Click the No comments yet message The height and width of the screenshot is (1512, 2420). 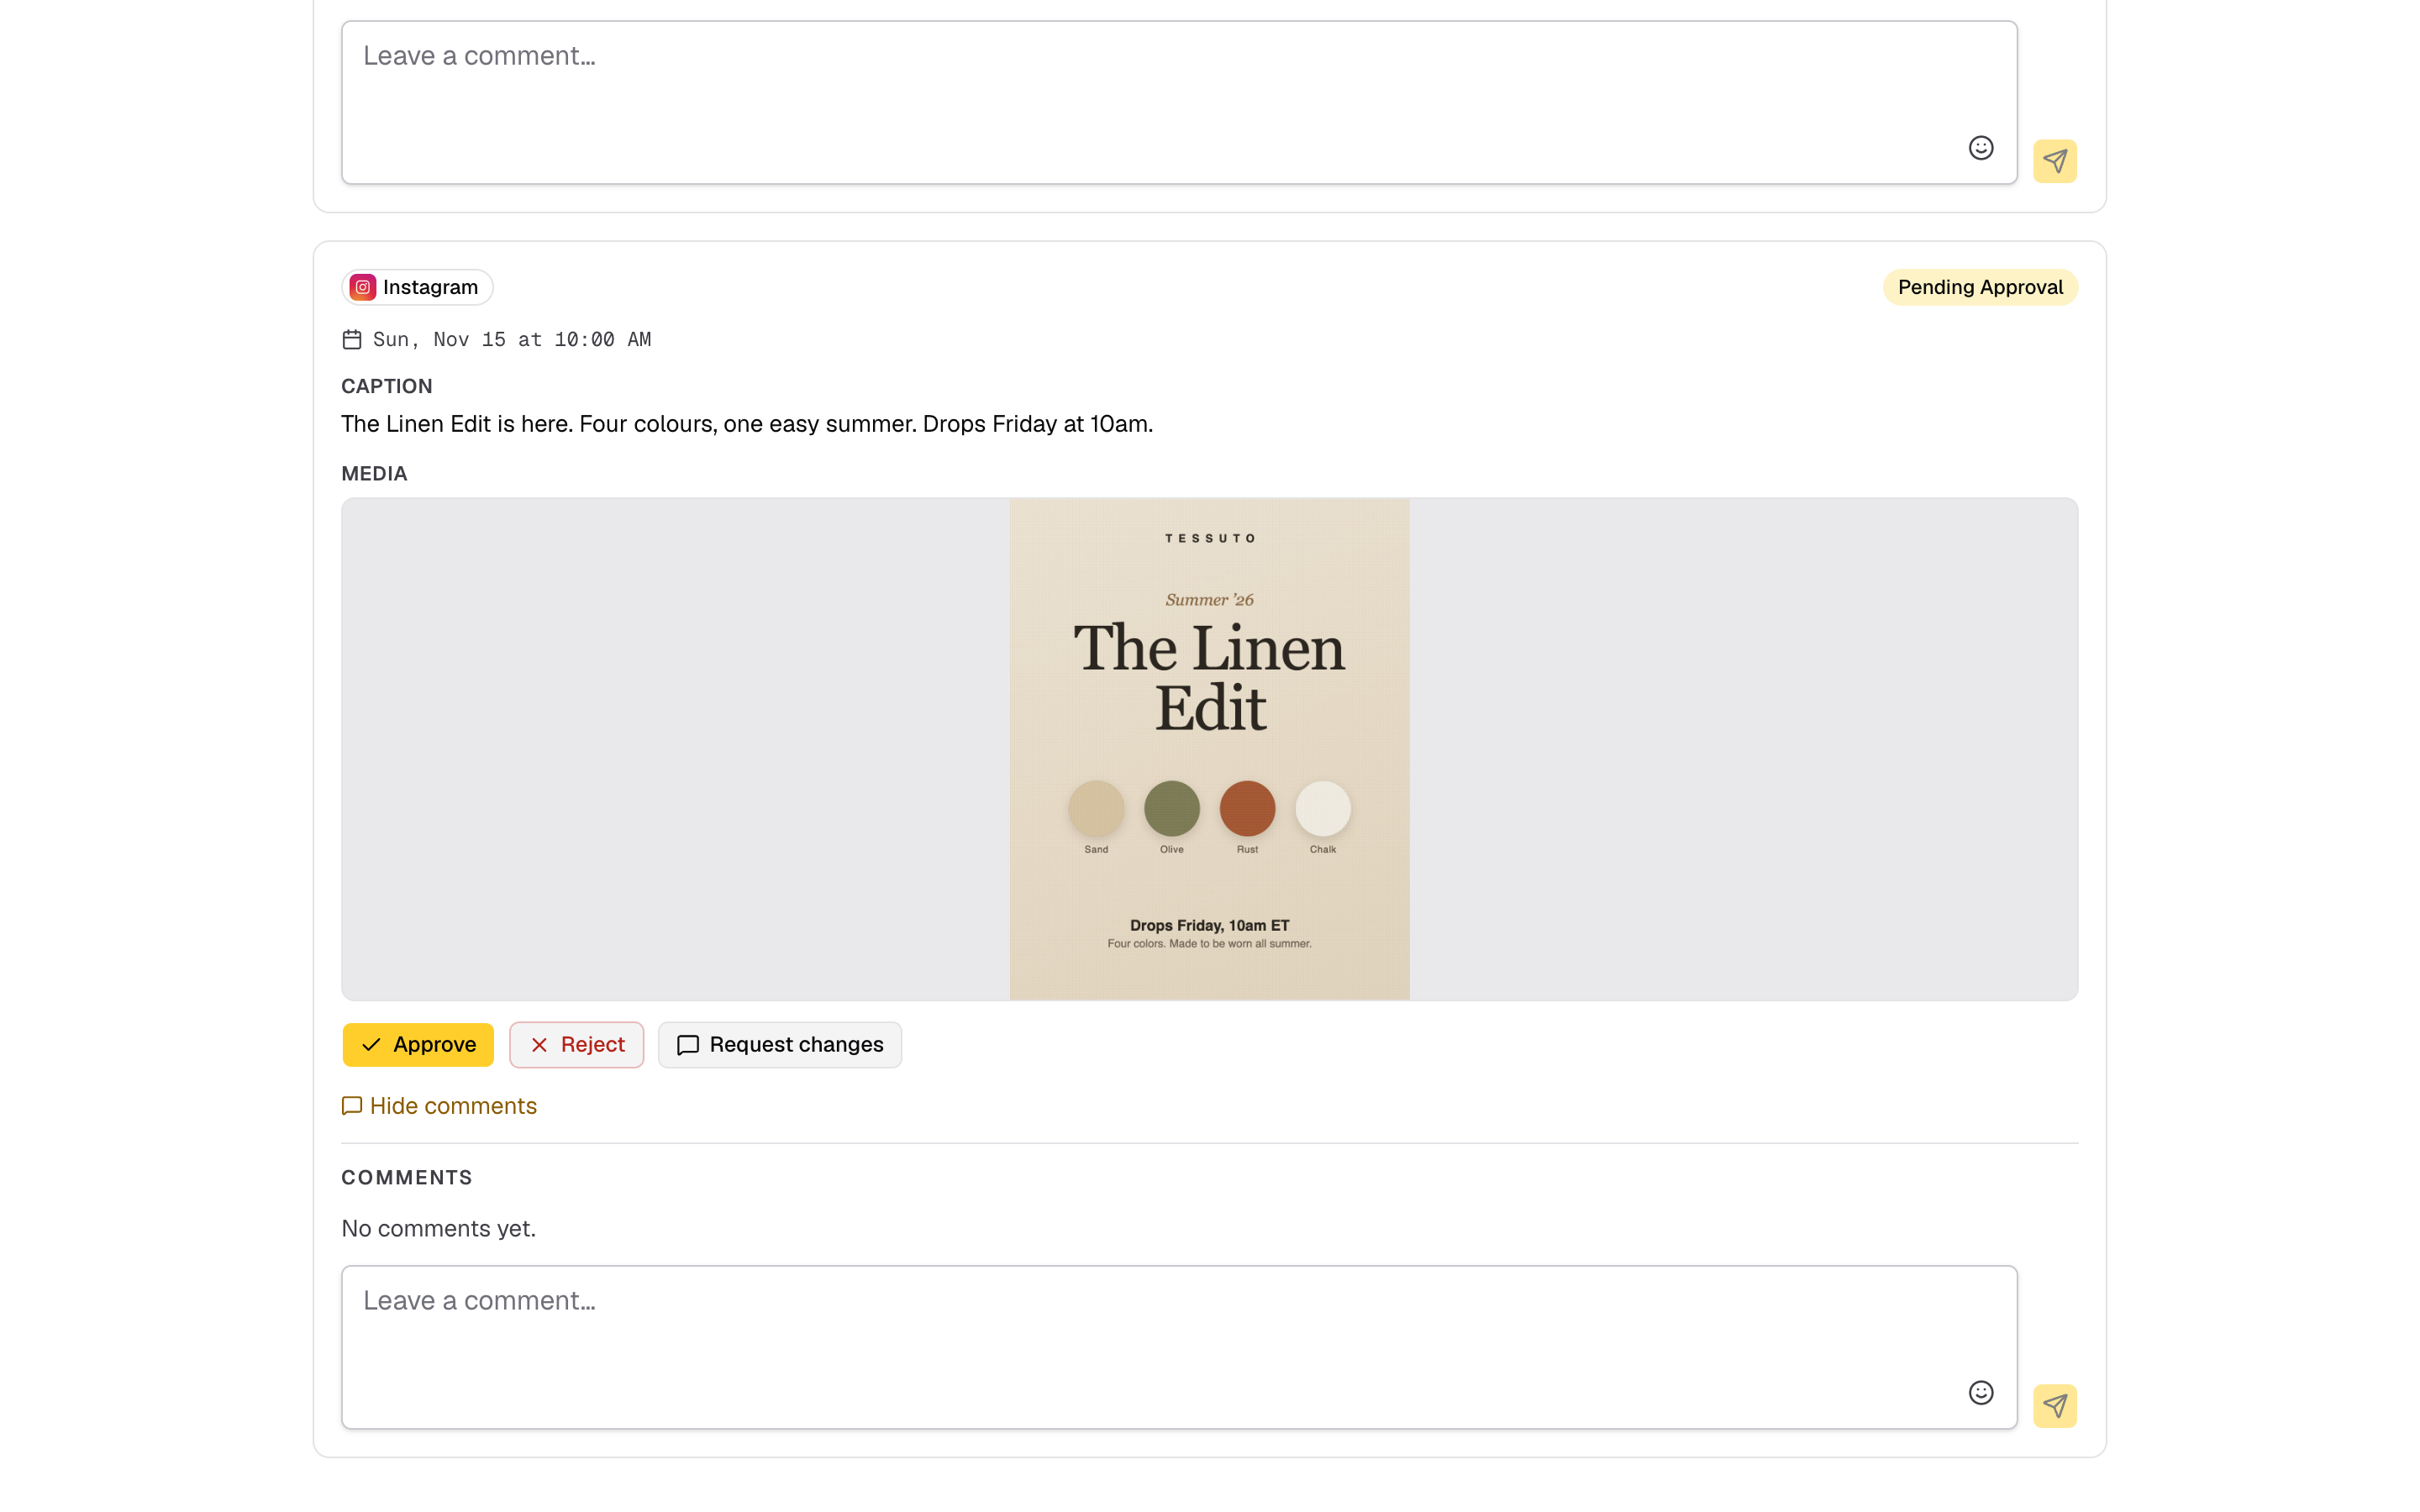tap(438, 1228)
